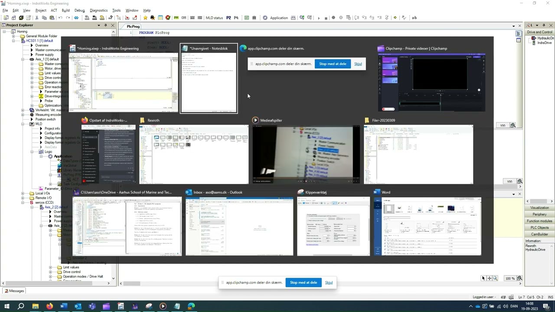Open the Project Explorer panel dropdown arrow
555x312 pixels.
click(x=99, y=25)
